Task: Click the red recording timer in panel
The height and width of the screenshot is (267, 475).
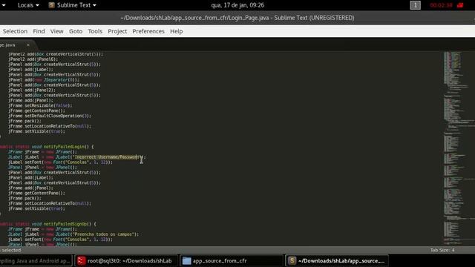Action: [x=441, y=5]
